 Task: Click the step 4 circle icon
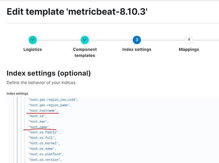tap(189, 40)
